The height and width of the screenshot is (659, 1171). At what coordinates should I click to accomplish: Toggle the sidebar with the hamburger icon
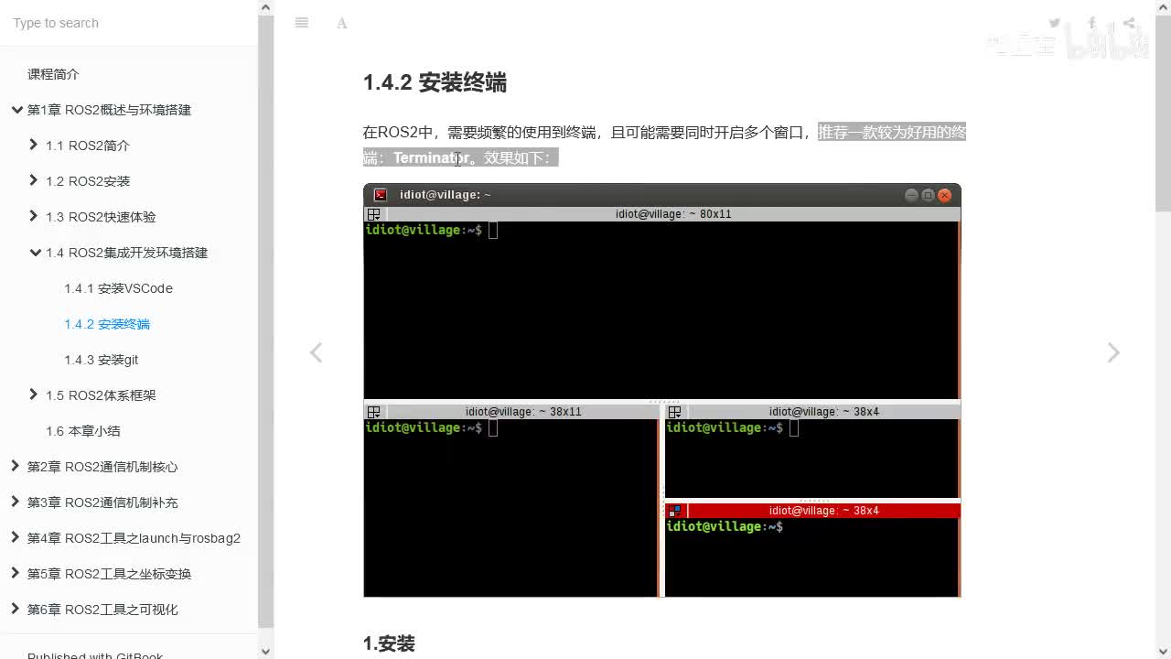coord(302,23)
